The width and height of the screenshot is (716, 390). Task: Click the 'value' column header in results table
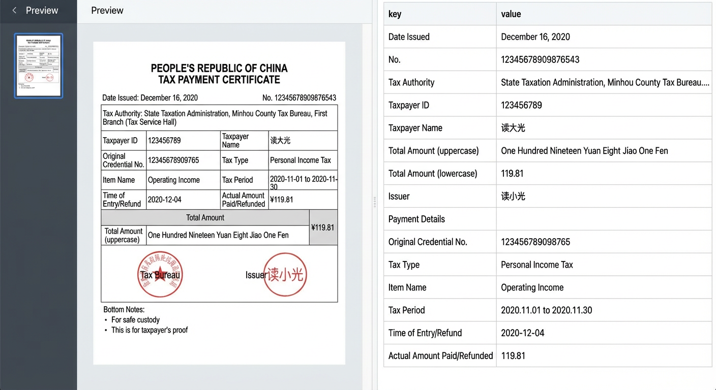coord(604,14)
